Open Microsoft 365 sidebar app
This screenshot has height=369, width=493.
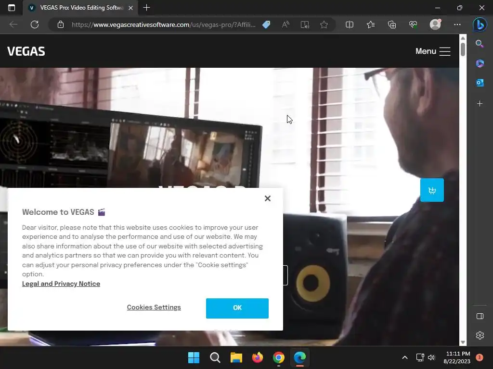tap(480, 63)
